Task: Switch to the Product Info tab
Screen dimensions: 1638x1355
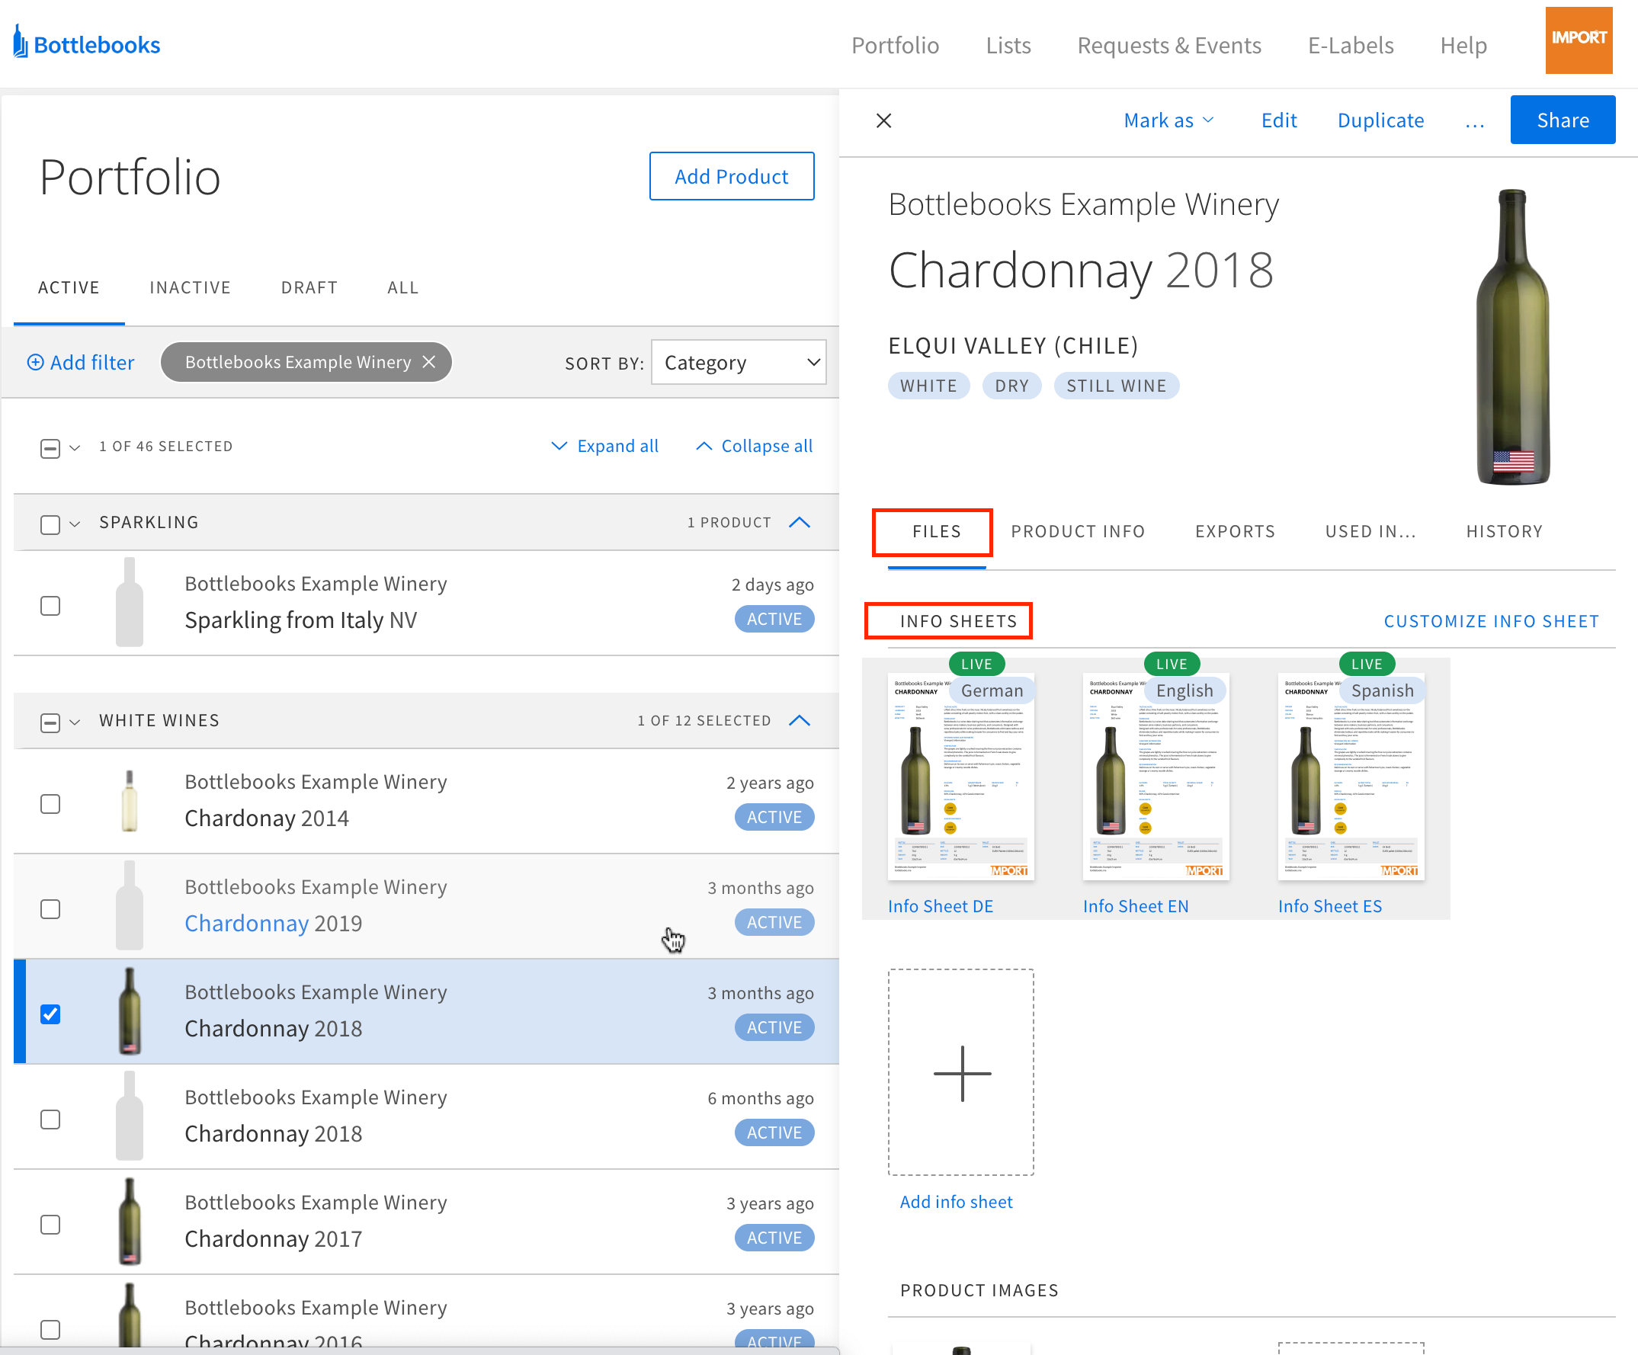Action: (1077, 531)
